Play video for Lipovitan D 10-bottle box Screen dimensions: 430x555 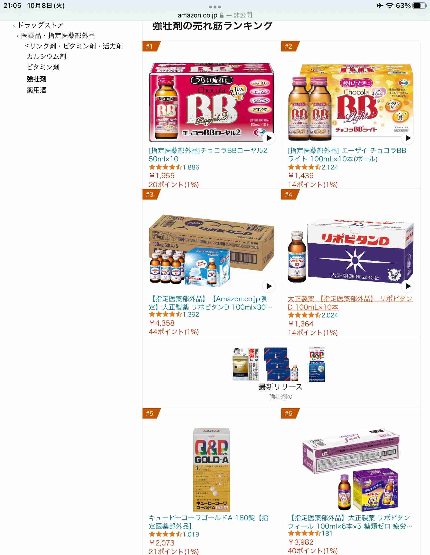[x=408, y=286]
